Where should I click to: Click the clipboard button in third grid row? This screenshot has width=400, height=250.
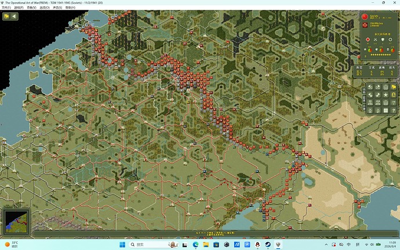[386, 103]
